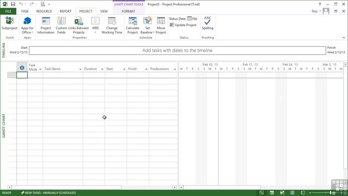Switch to the Report view in the status bar

[303, 193]
